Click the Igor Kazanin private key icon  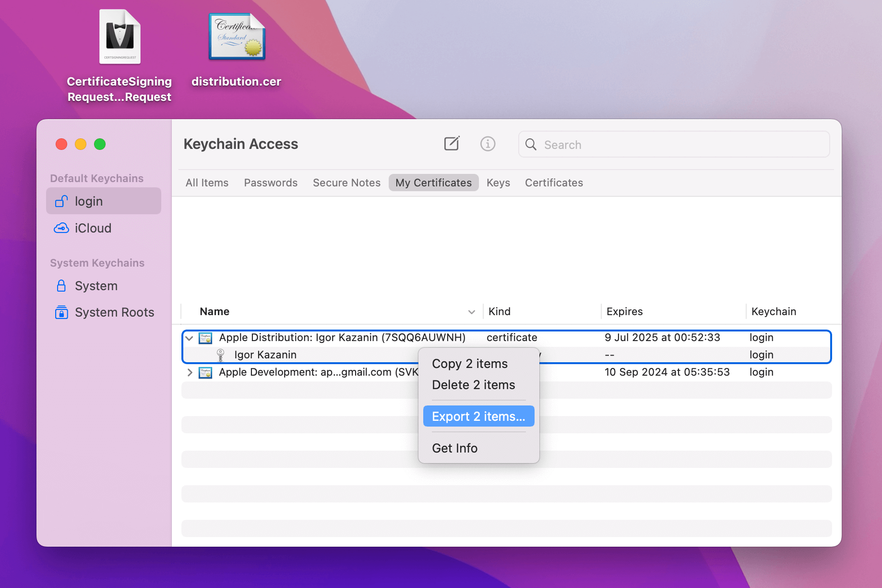(220, 355)
